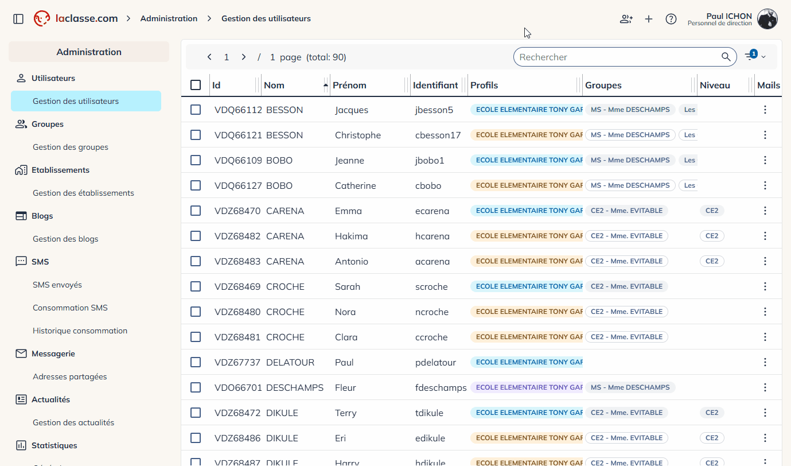Open Gestion des groupes in sidebar

(71, 147)
